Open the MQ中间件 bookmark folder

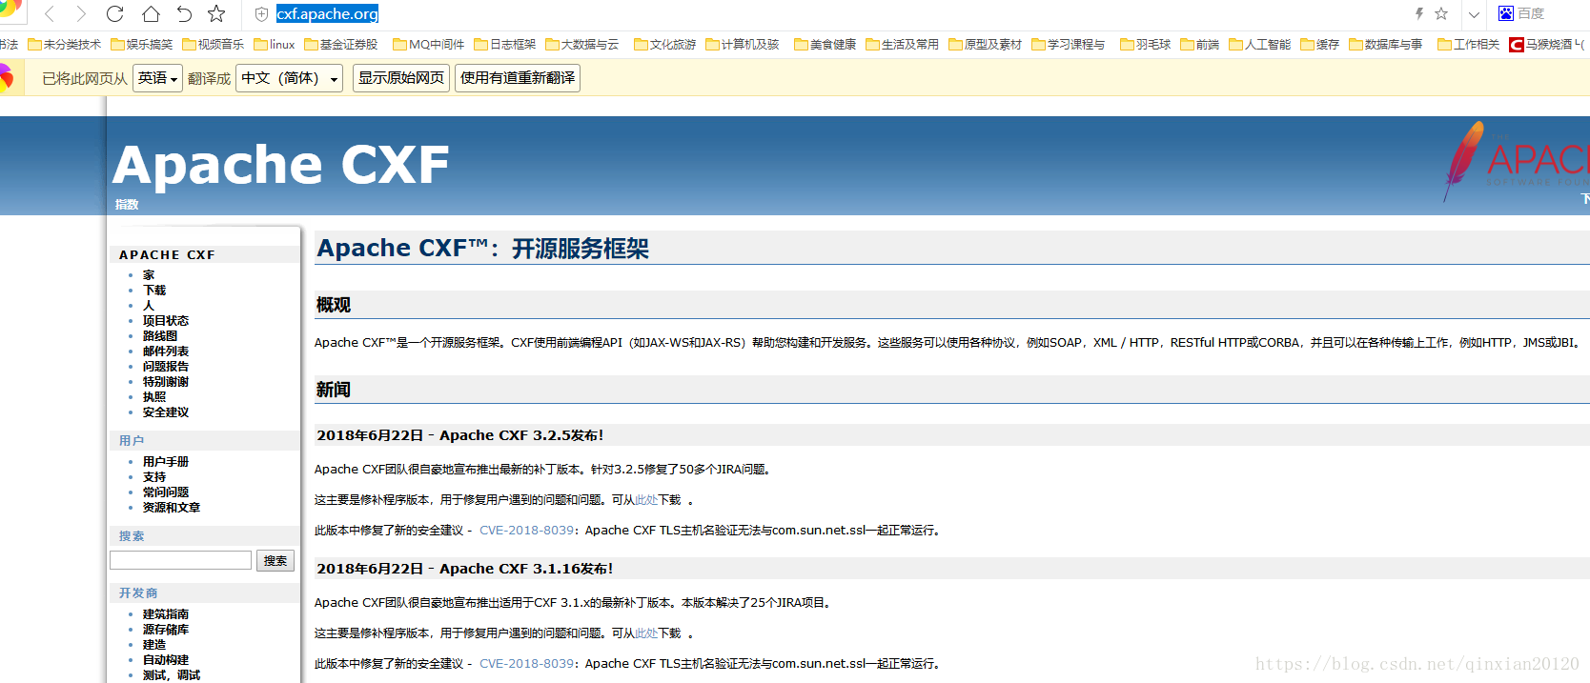click(x=429, y=45)
